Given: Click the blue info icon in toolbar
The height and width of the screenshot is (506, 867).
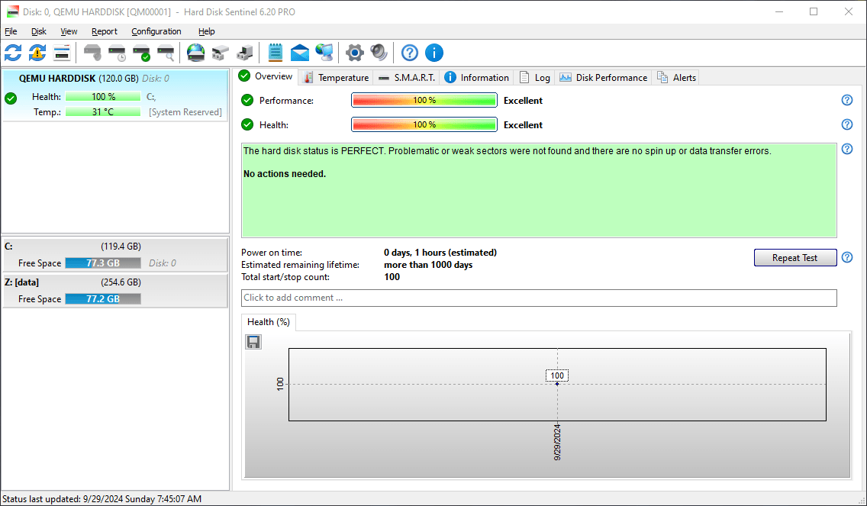Looking at the screenshot, I should click(x=434, y=53).
